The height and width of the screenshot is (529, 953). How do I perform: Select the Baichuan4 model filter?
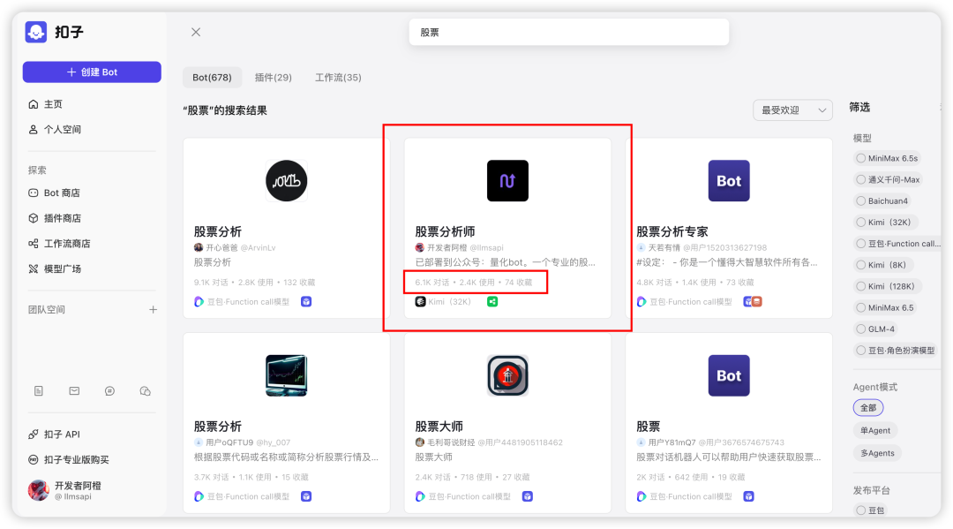[x=882, y=200]
